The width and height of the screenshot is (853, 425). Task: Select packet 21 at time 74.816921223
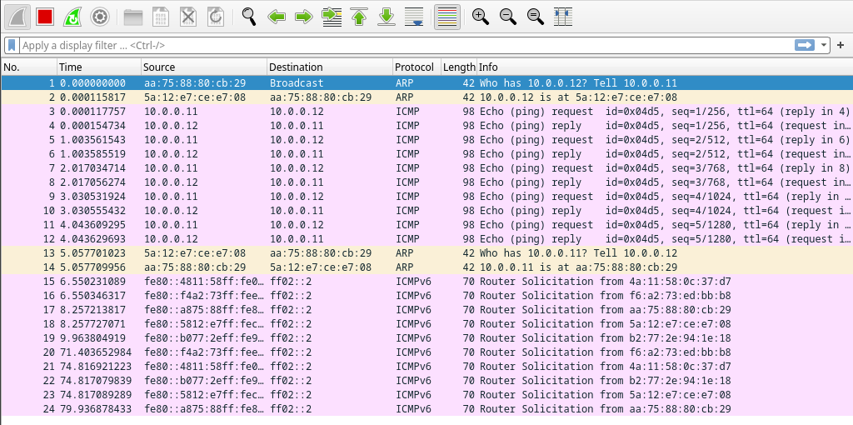(x=426, y=366)
